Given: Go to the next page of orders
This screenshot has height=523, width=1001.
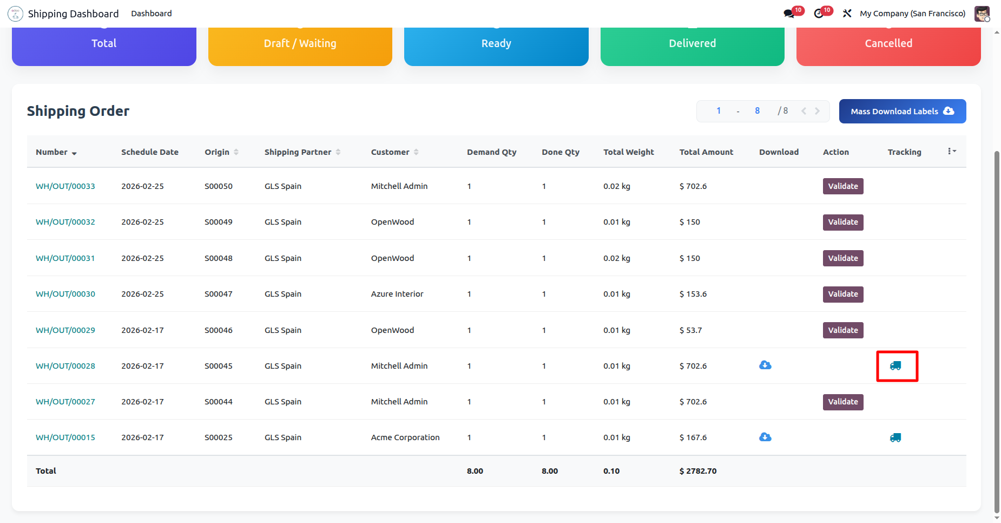Looking at the screenshot, I should pyautogui.click(x=817, y=111).
